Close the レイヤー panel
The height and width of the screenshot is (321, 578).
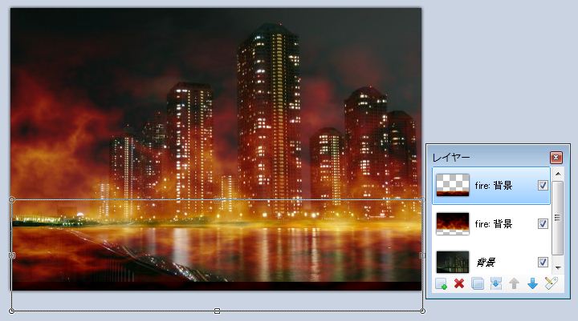click(x=556, y=158)
